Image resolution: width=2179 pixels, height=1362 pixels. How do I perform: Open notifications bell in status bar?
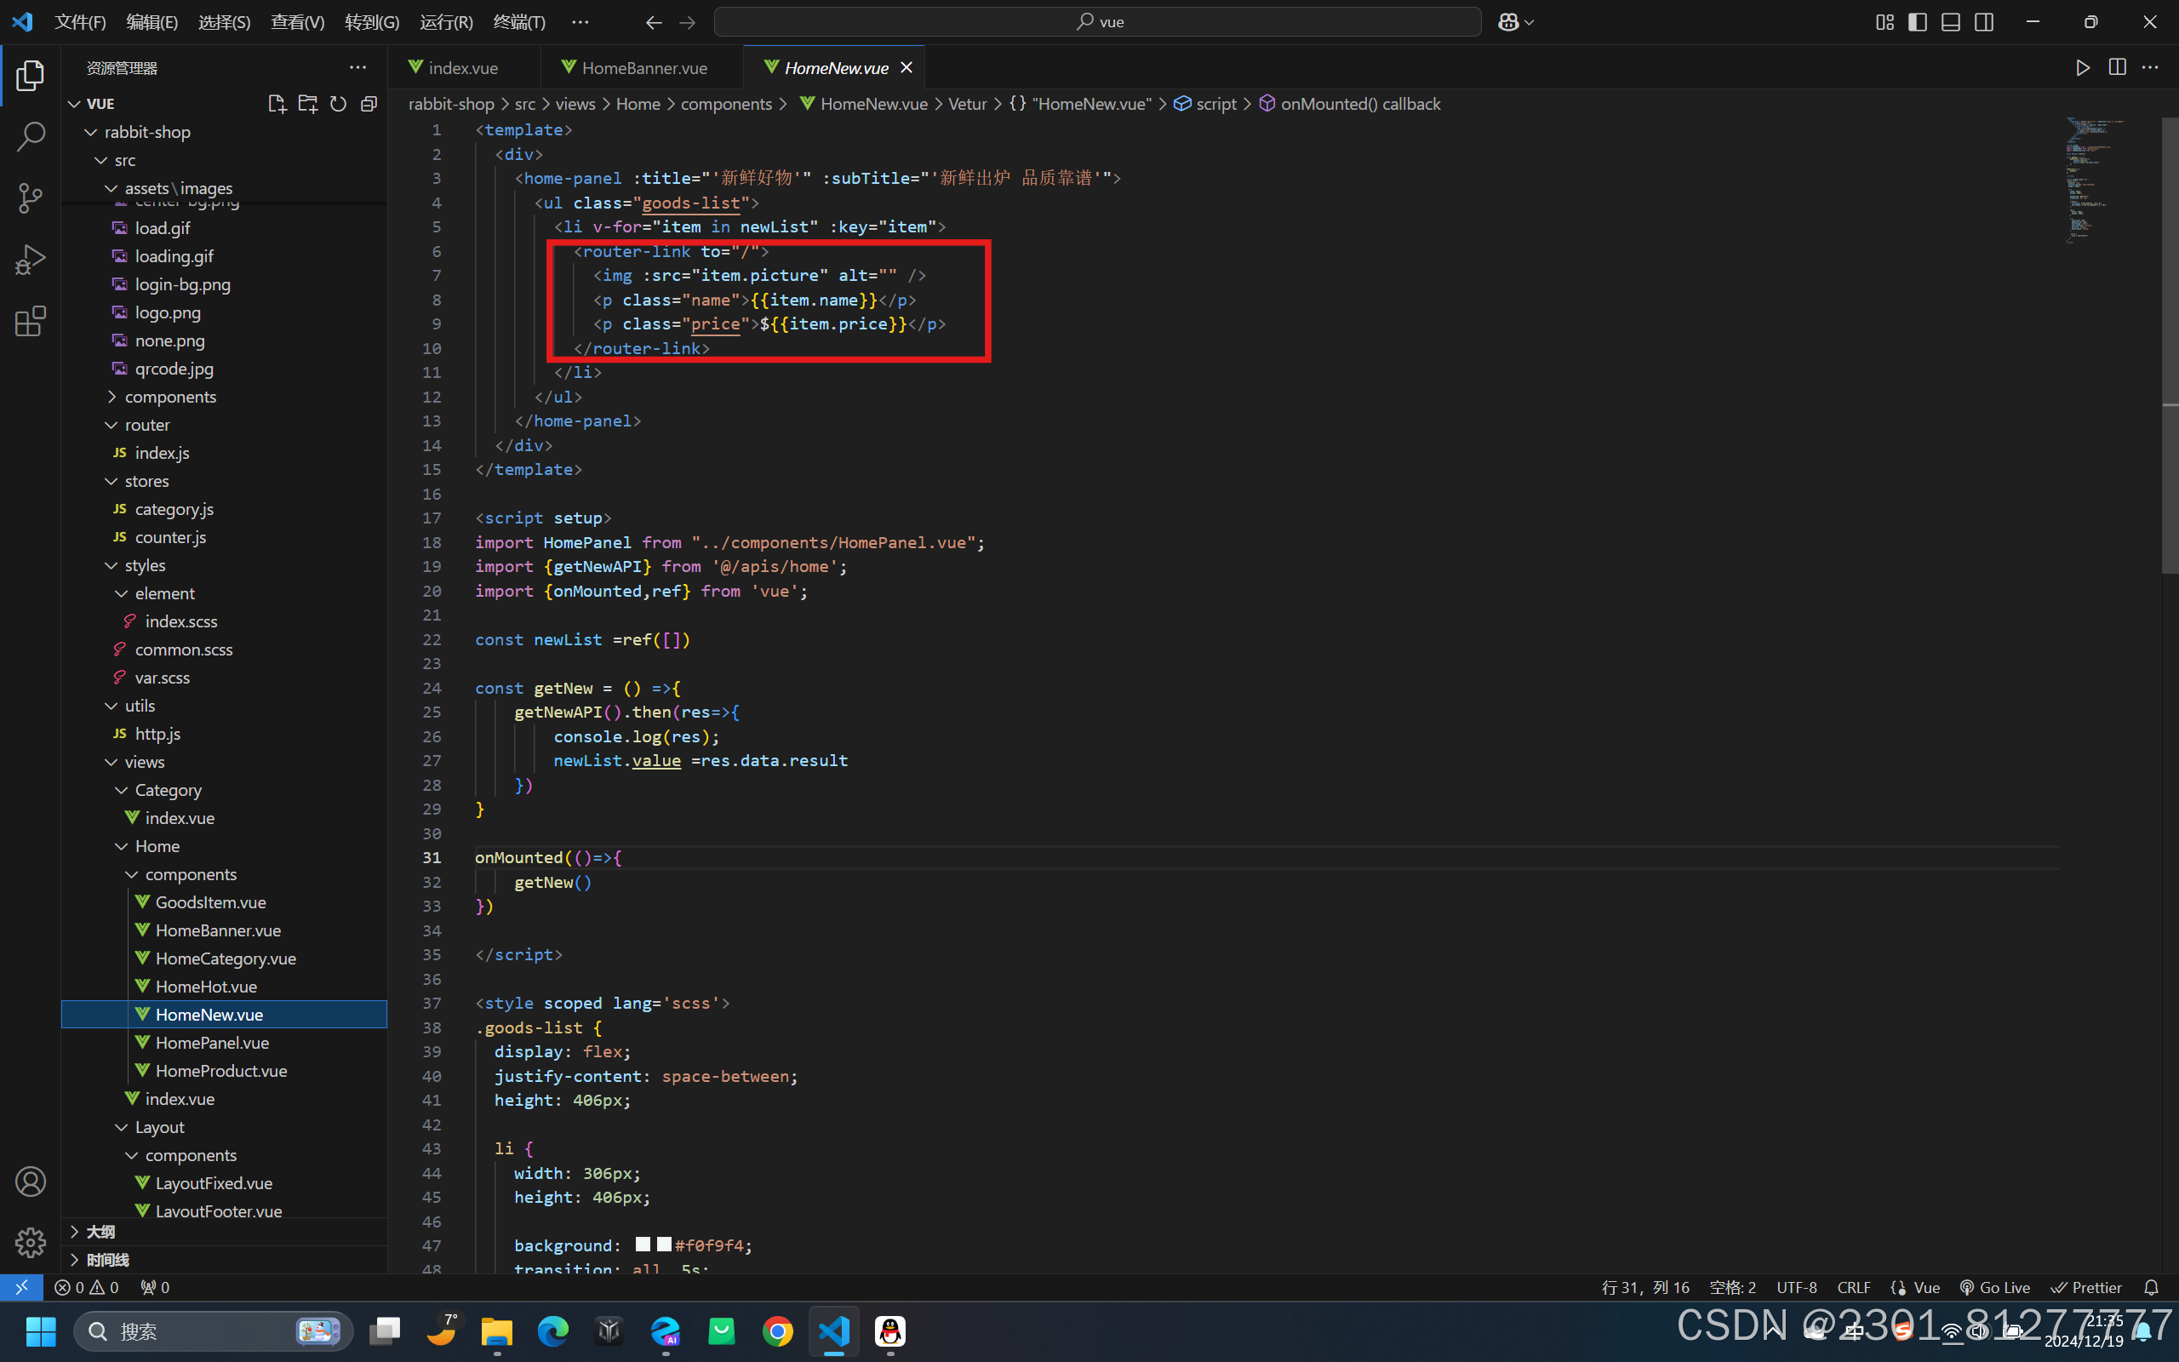point(2151,1287)
